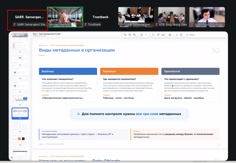
Task: Click the file name 'Day 1 - Data Management (1).pdf'
Action: click(47, 34)
